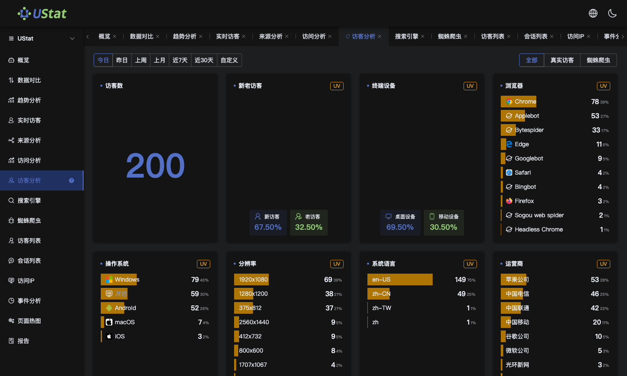Toggle dark mode moon icon
The width and height of the screenshot is (627, 376).
(612, 13)
